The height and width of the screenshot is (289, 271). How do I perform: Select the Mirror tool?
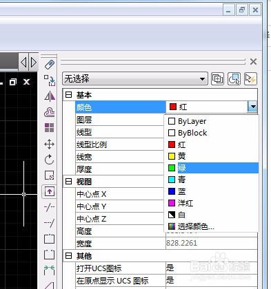click(50, 96)
